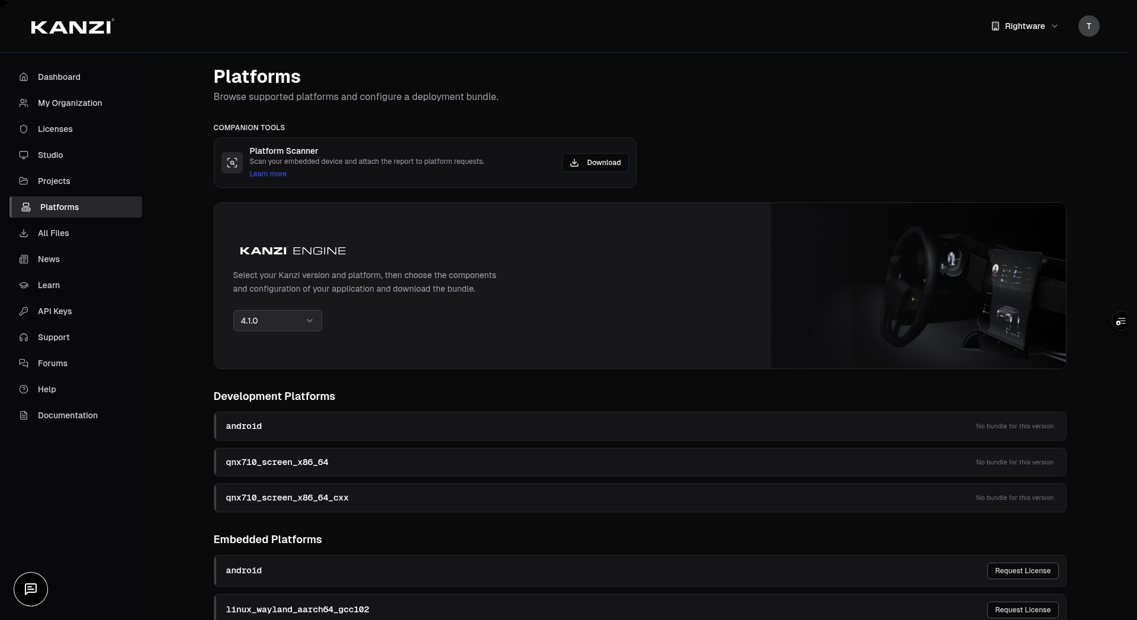The height and width of the screenshot is (620, 1137).
Task: Open the Forums page
Action: pyautogui.click(x=76, y=363)
